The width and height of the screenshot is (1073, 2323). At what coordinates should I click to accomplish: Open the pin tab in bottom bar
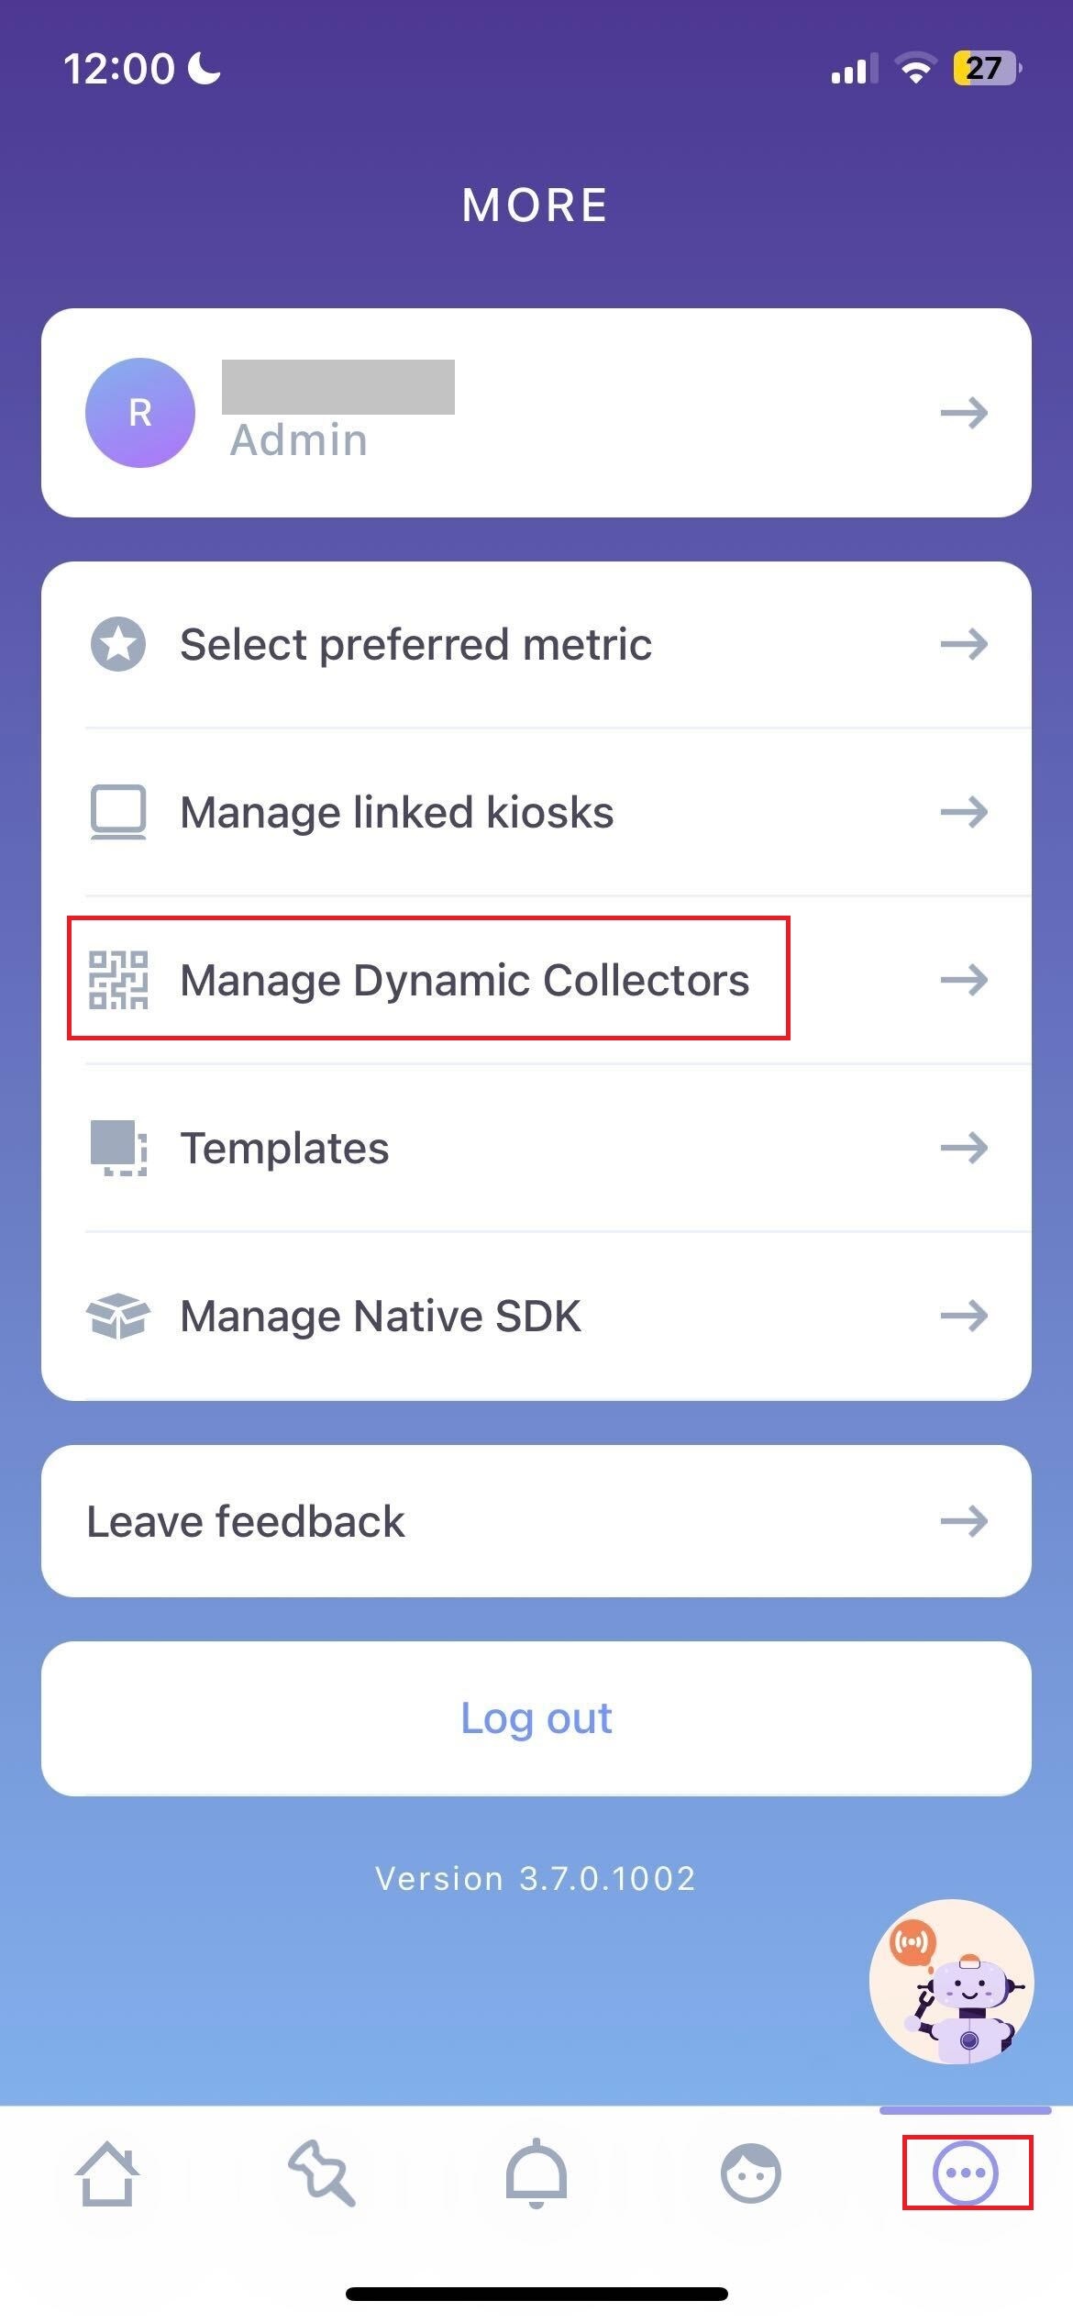point(322,2173)
